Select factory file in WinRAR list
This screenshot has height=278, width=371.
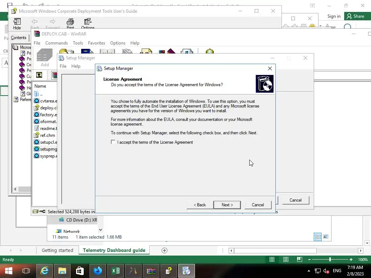tap(45, 115)
